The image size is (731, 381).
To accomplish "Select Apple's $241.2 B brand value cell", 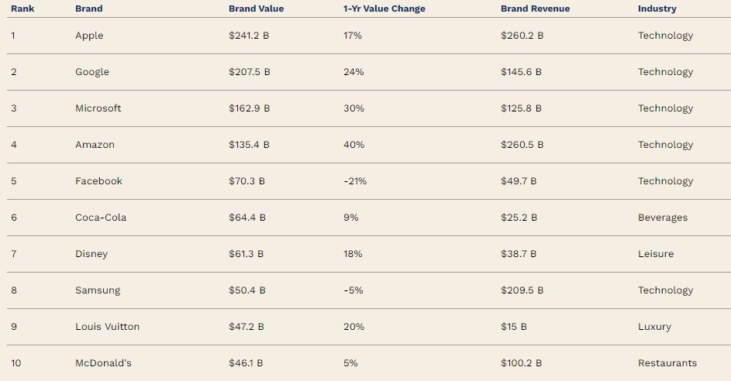I will (x=249, y=36).
